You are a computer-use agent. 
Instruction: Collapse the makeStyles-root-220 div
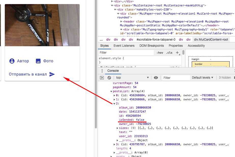click(115, 9)
